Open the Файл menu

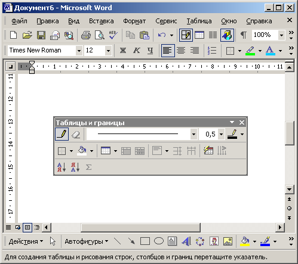pyautogui.click(x=19, y=21)
